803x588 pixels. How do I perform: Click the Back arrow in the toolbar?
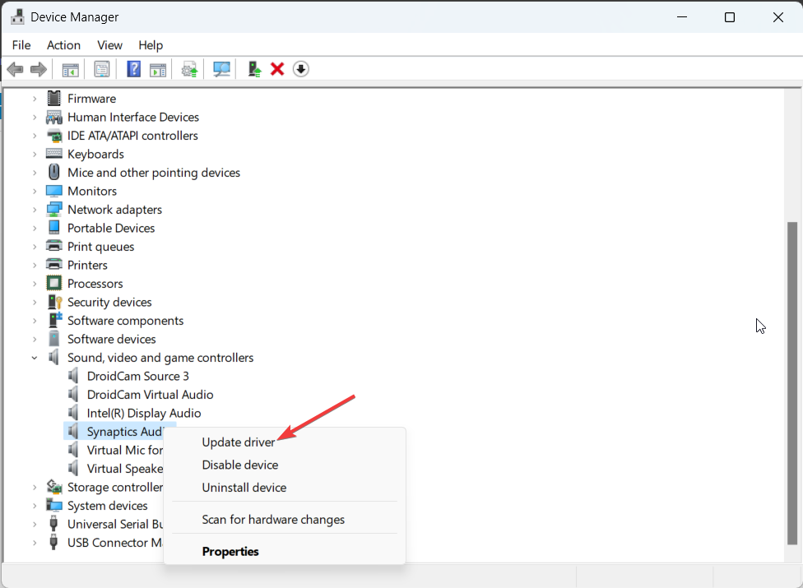[x=16, y=69]
